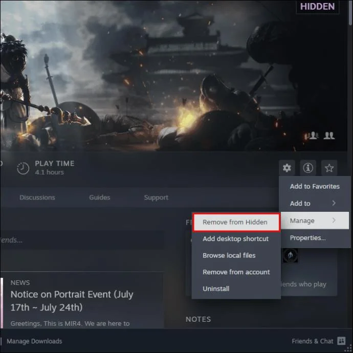
Task: Click the game info icon
Action: pos(308,168)
